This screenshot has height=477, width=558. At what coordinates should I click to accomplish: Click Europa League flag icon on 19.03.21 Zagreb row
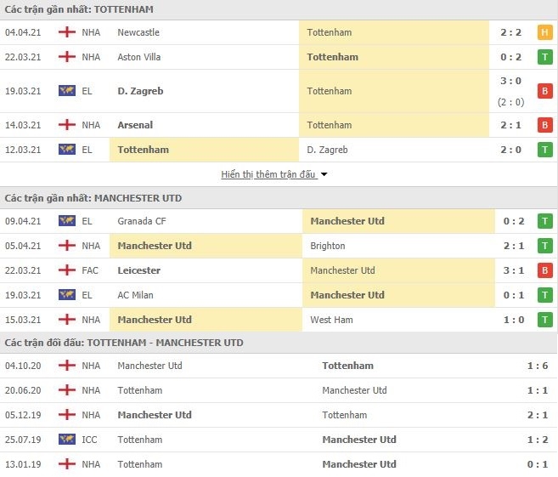click(x=67, y=91)
